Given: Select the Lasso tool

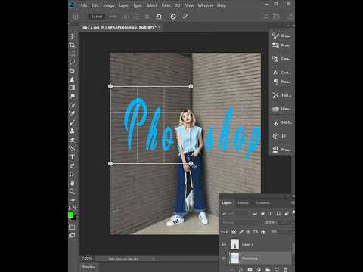Looking at the screenshot, I should [72, 62].
